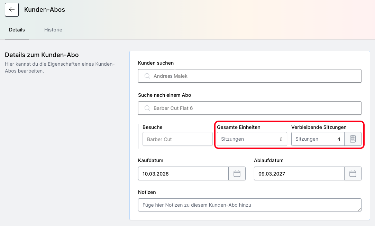The image size is (375, 226).
Task: Select the Details tab
Action: pos(17,30)
